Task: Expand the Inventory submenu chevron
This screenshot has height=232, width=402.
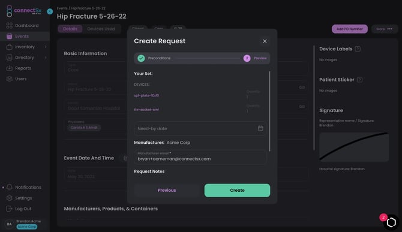Action: [x=46, y=47]
